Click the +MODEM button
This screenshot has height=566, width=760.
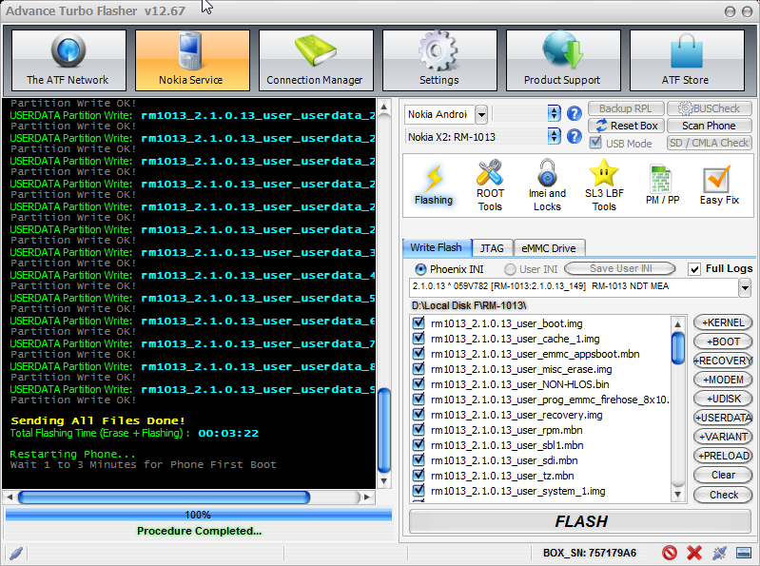point(723,380)
